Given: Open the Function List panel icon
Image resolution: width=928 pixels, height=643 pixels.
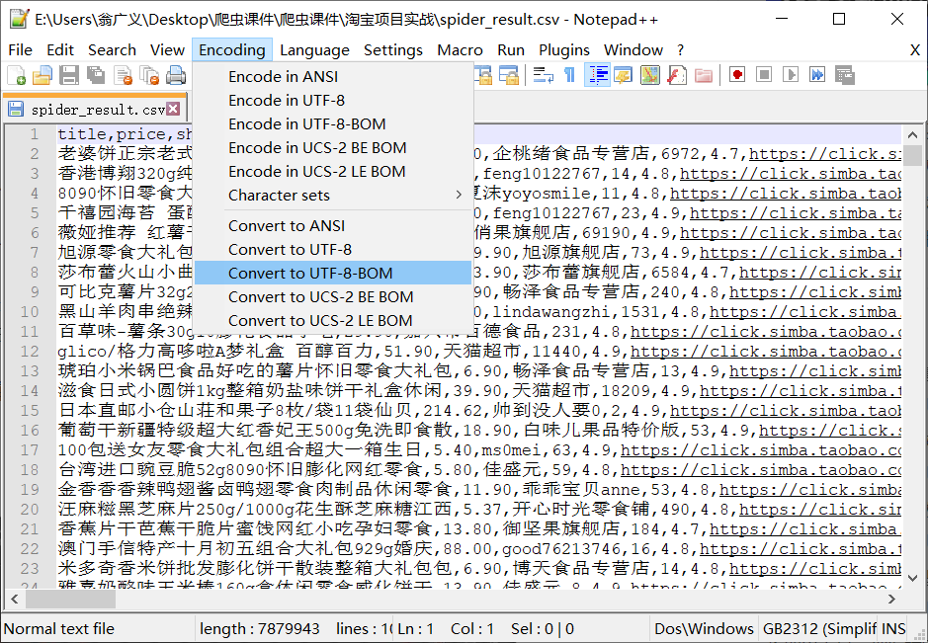Looking at the screenshot, I should (x=676, y=75).
